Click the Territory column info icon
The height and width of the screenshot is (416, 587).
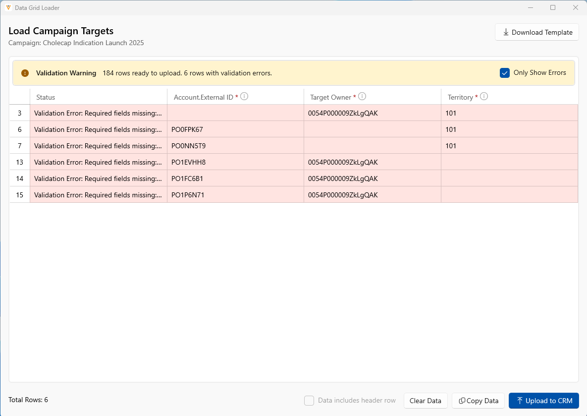coord(484,97)
